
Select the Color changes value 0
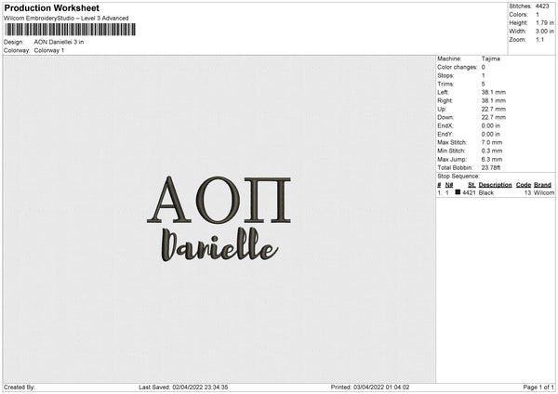tap(484, 67)
